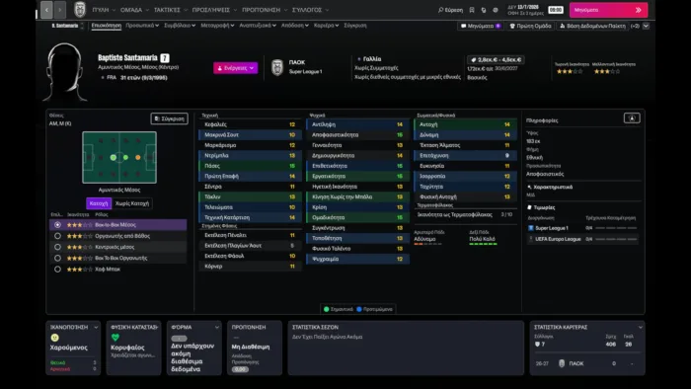
Task: Click the ΠΑΟΚ badge in career stats row
Action: [562, 363]
